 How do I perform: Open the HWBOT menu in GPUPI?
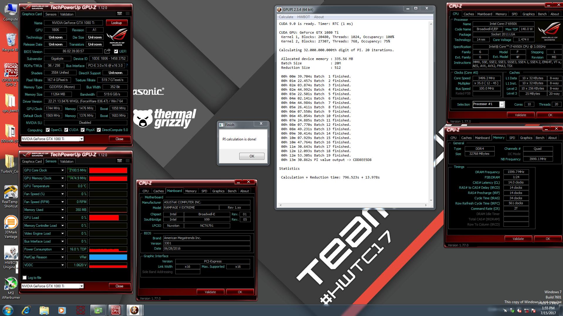coord(303,17)
